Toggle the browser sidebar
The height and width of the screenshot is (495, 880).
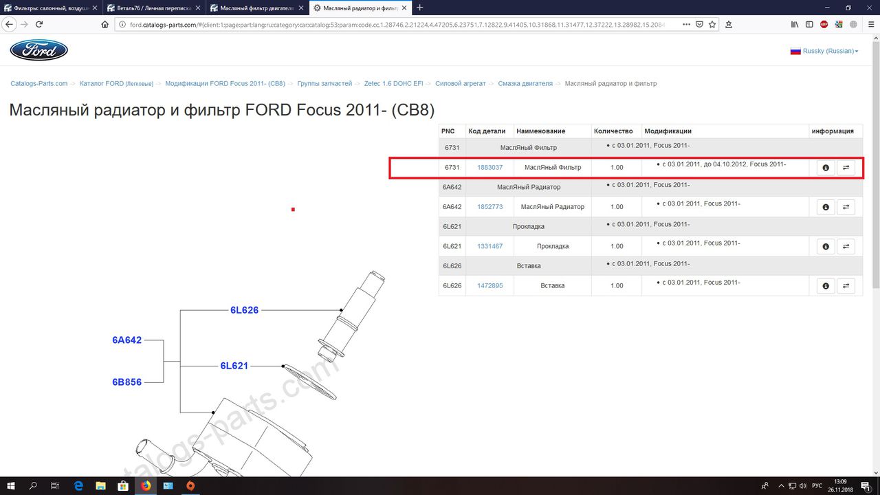pyautogui.click(x=809, y=24)
